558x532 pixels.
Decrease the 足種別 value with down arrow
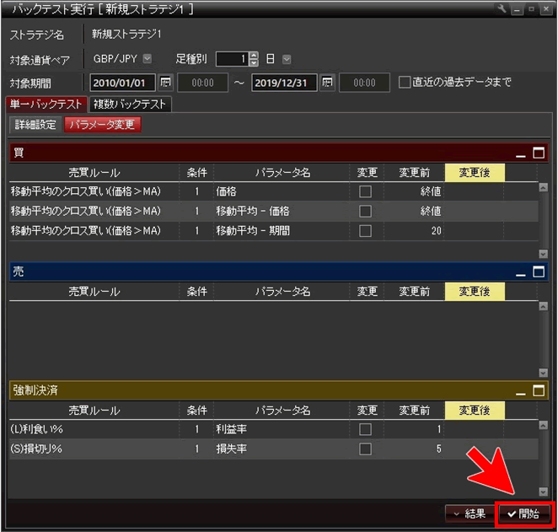pos(254,62)
